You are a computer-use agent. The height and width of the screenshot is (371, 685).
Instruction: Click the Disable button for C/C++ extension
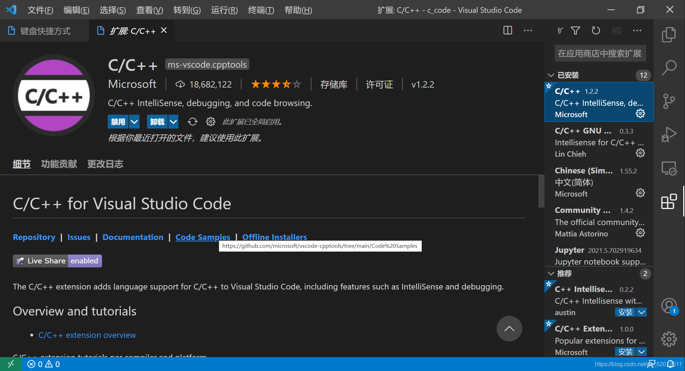tap(118, 122)
